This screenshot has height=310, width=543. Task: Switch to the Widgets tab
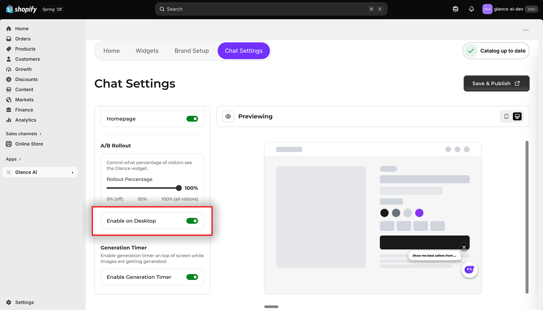point(147,51)
